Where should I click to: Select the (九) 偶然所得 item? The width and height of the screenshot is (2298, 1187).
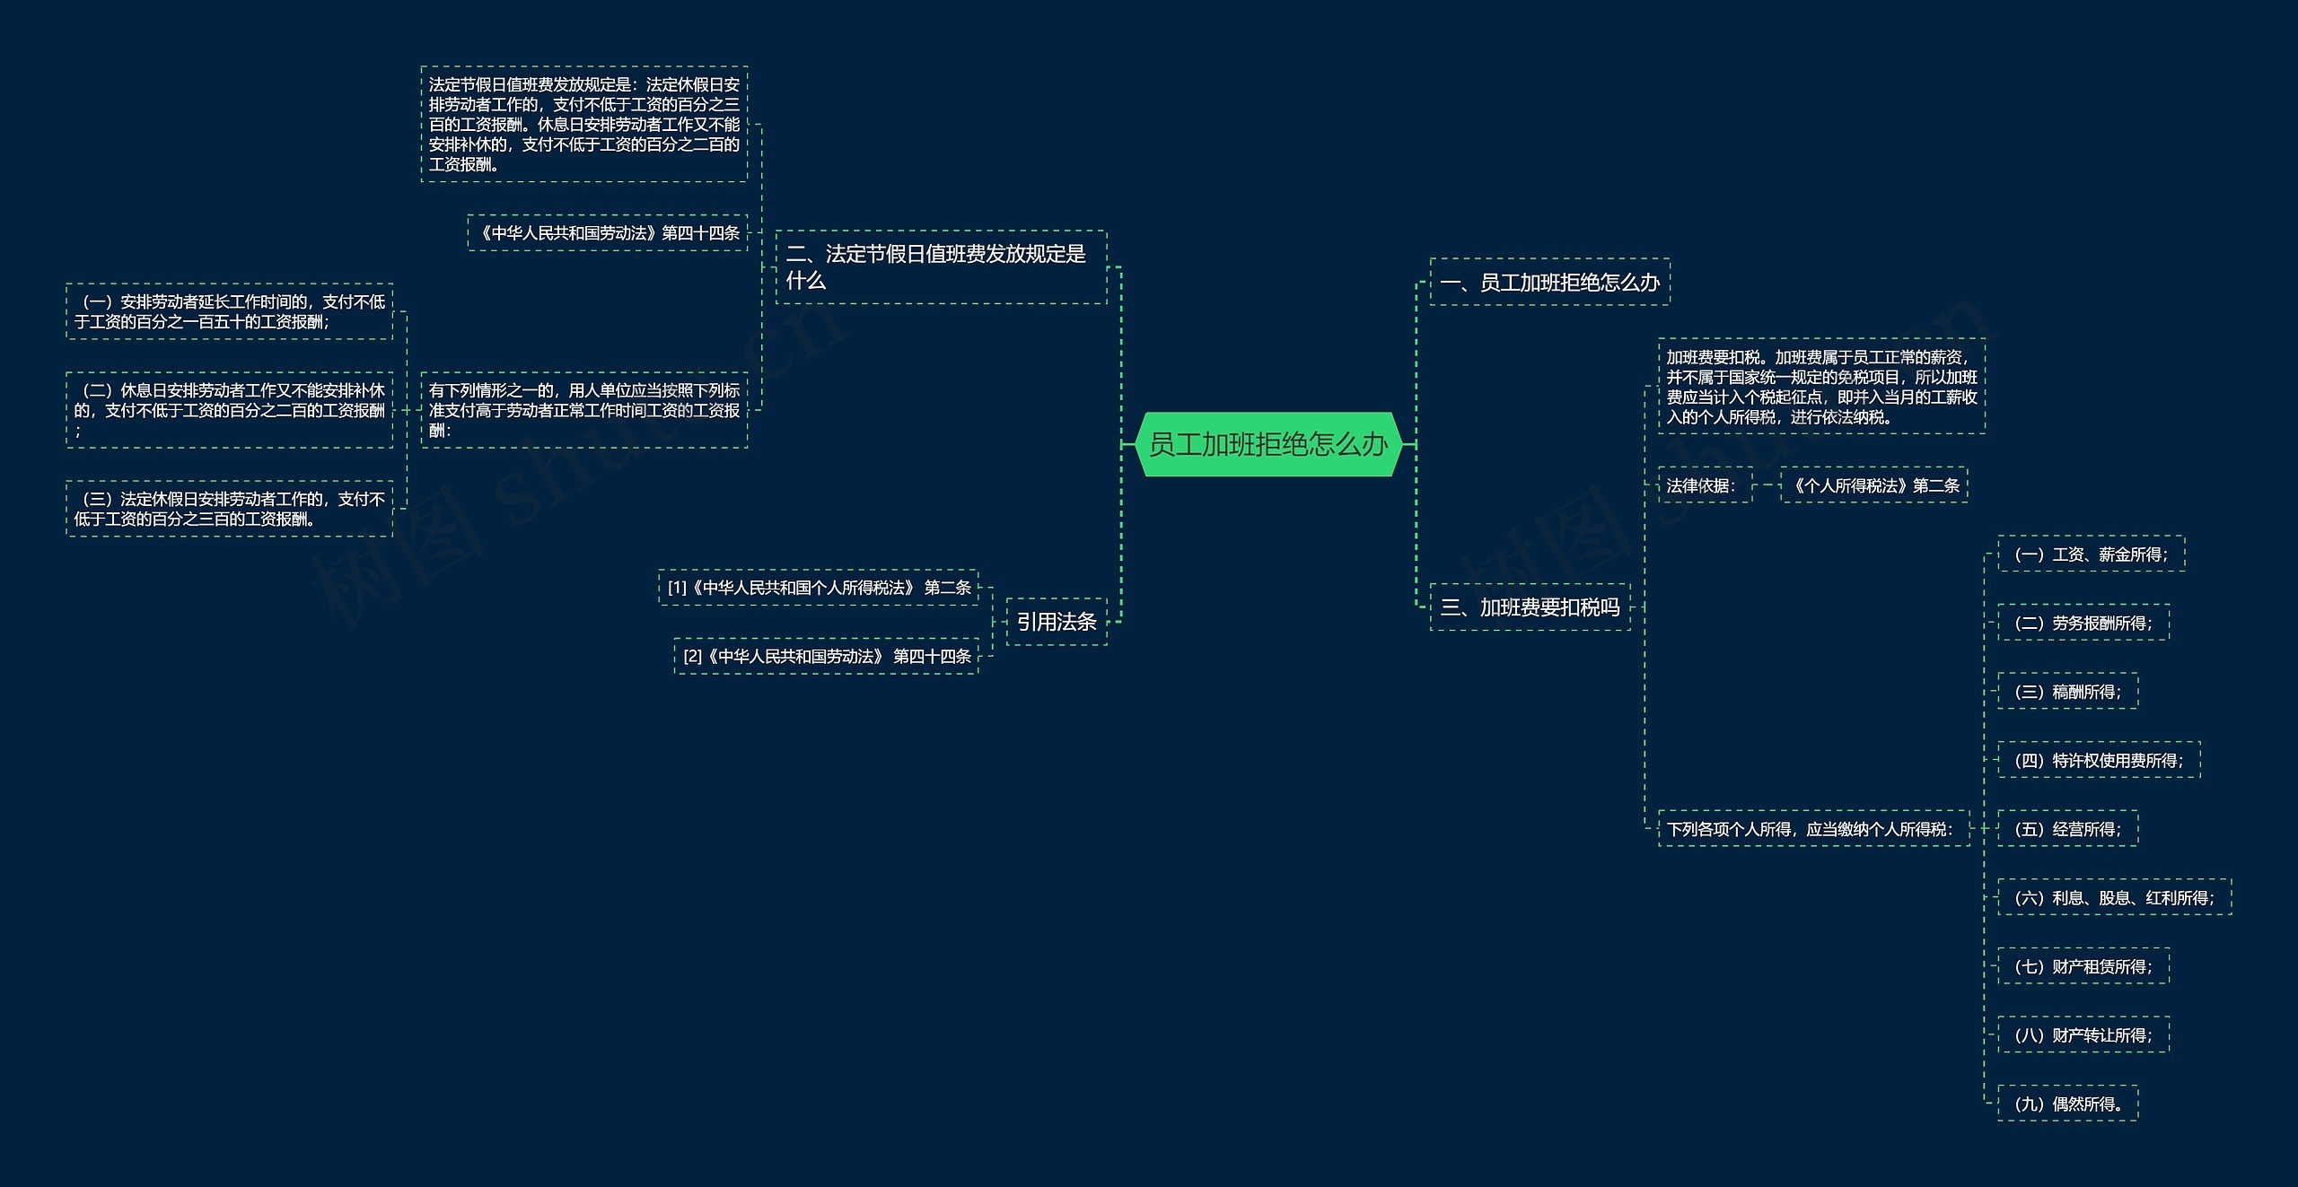click(x=2067, y=1104)
